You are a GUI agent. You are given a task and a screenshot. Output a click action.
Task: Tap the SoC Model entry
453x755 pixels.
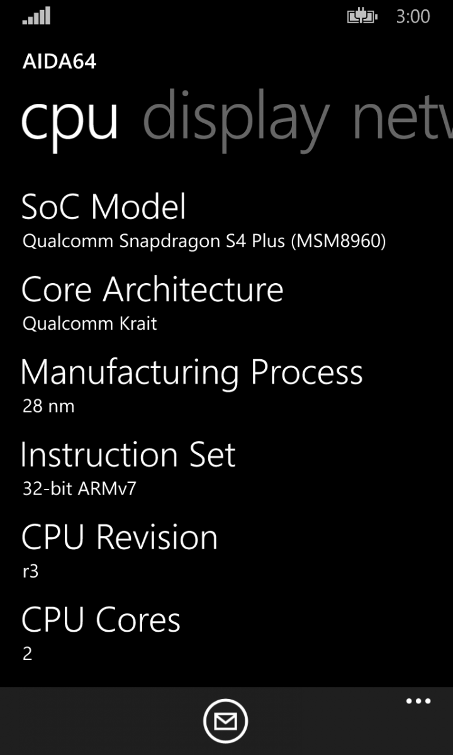point(104,207)
